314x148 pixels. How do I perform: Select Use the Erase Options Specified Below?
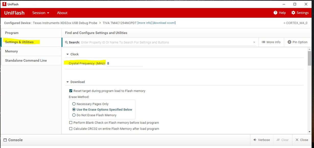pyautogui.click(x=74, y=110)
